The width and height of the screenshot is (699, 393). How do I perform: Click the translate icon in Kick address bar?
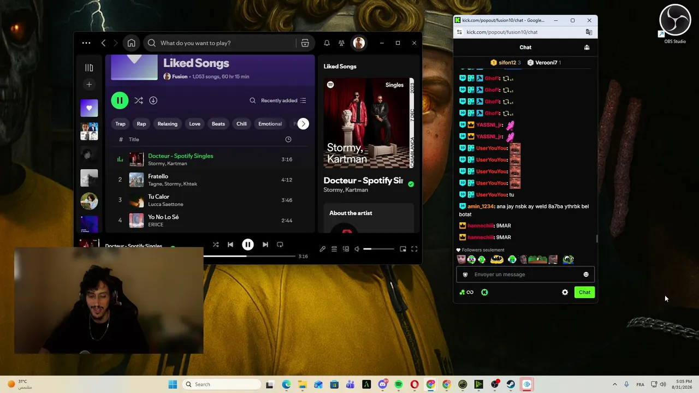pyautogui.click(x=589, y=32)
